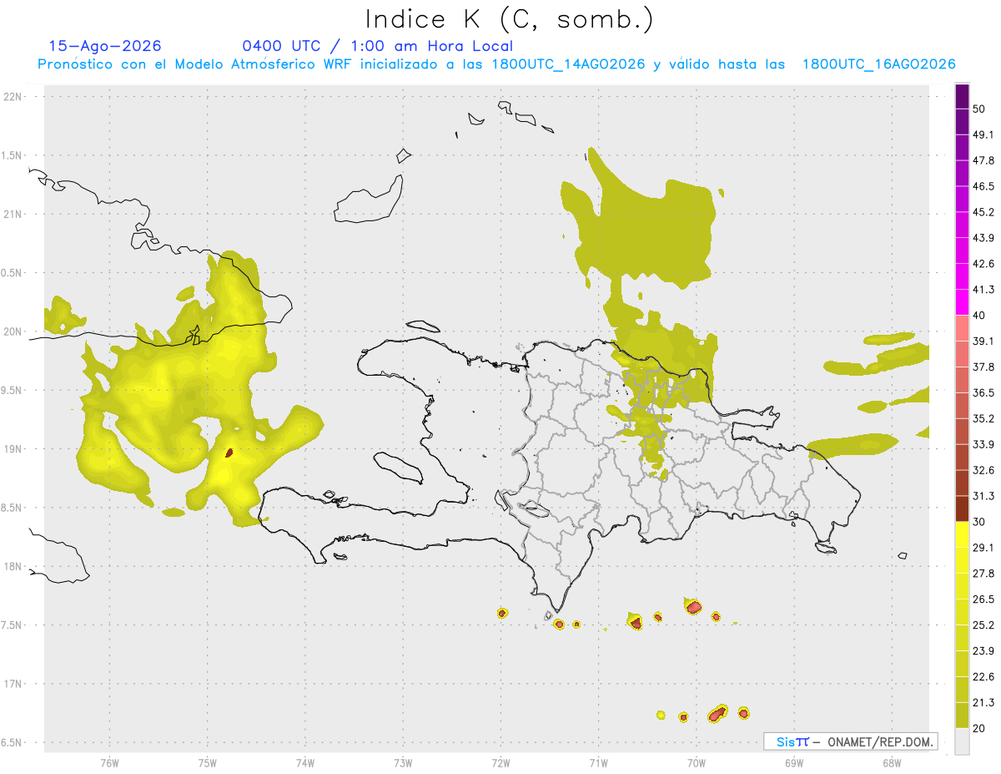Click the colorbar value '31.3'
1001x774 pixels.
[x=983, y=496]
